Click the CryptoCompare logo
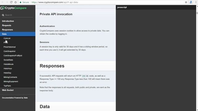198x111 pixels. 13,8
